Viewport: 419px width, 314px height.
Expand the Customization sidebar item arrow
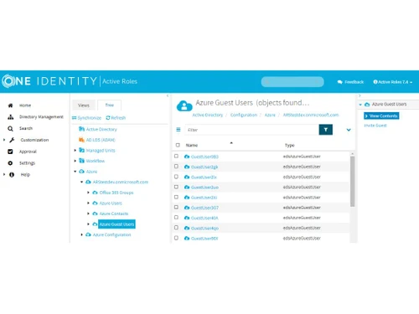(x=4, y=140)
